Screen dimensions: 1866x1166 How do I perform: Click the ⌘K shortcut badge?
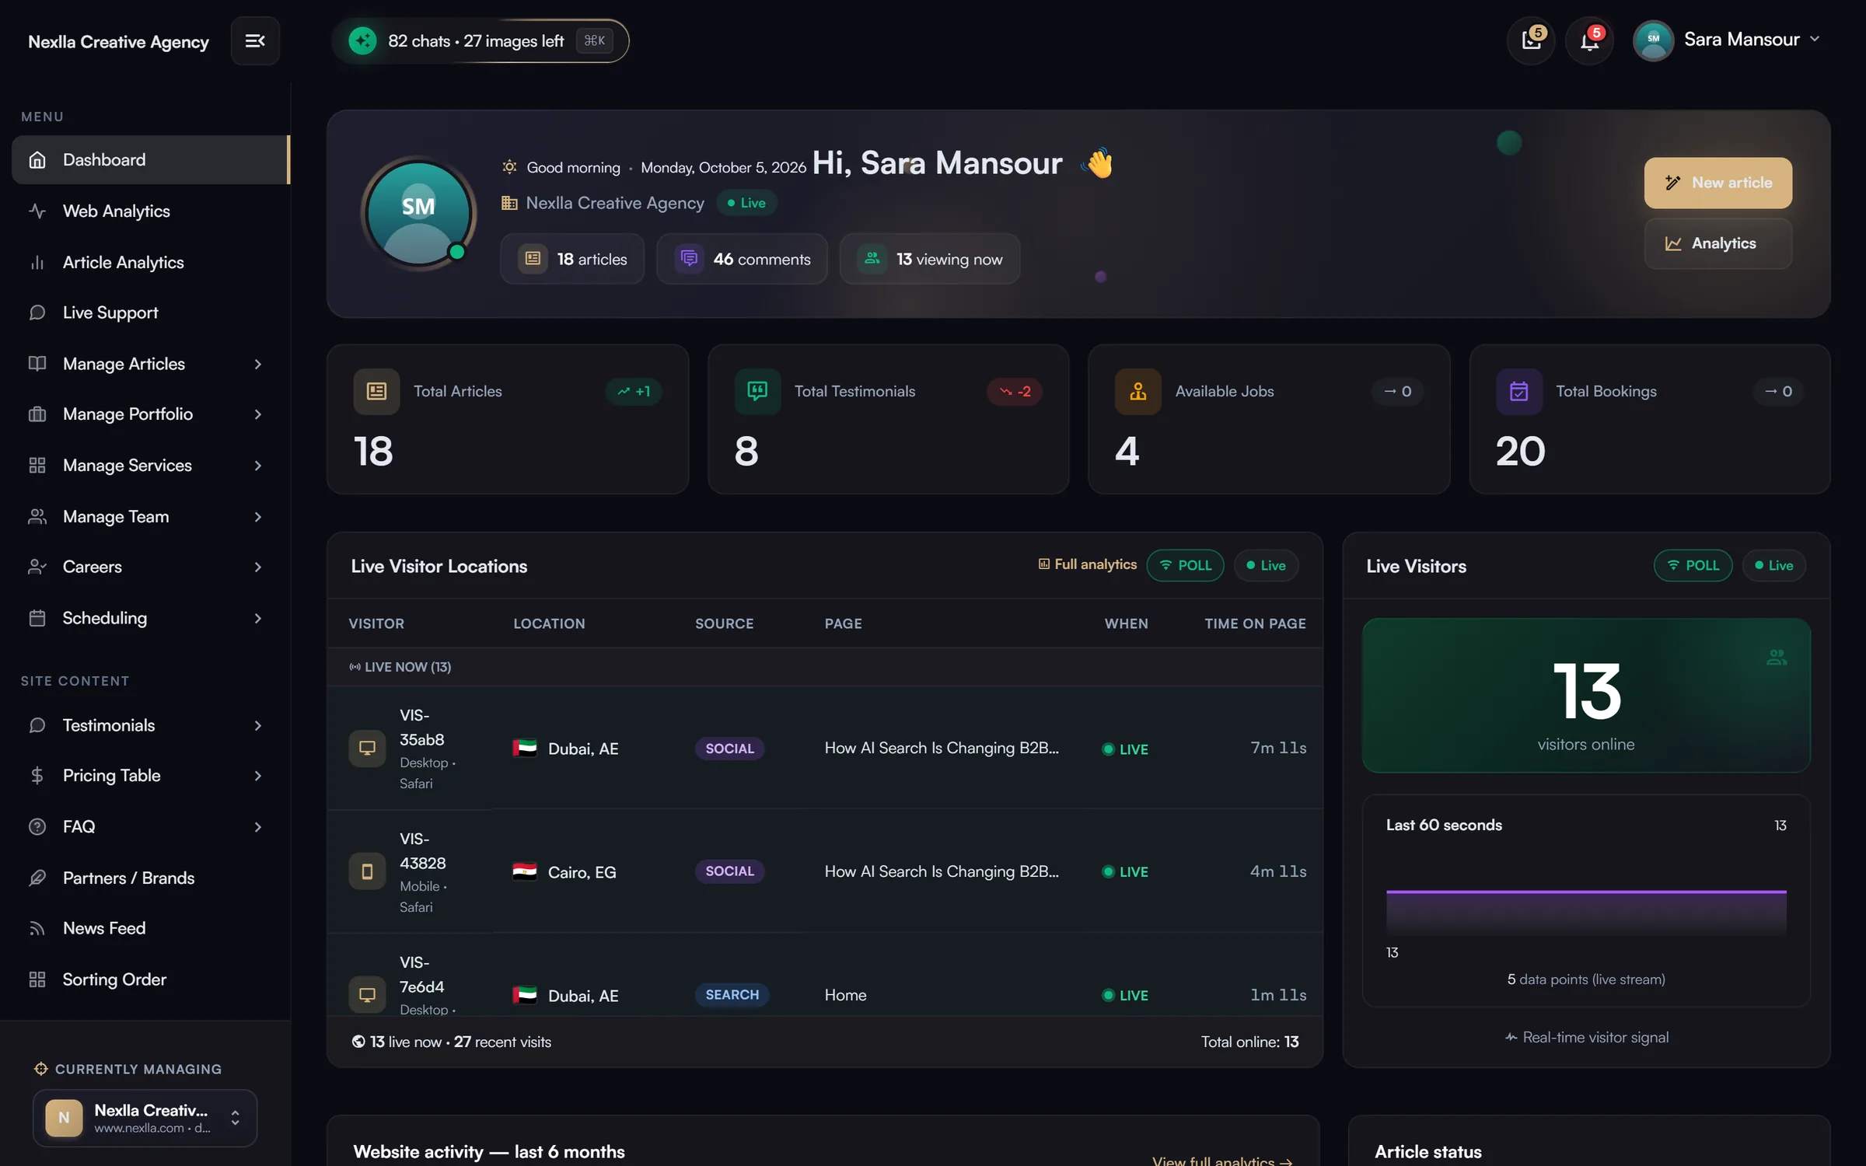coord(594,40)
